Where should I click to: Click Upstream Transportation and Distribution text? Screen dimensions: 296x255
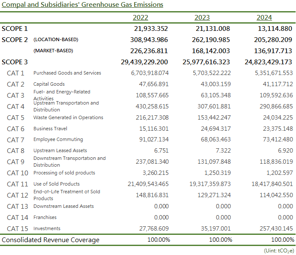click(x=66, y=106)
